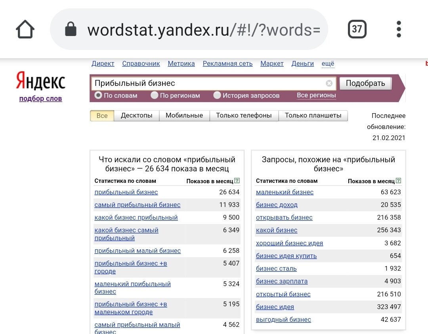Click the impressions value '11 933'

pyautogui.click(x=229, y=205)
